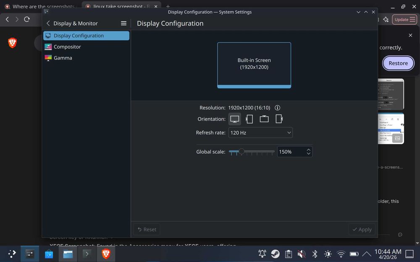Viewport: 420px width, 262px height.
Task: Click the Brave lion logo on page
Action: point(12,43)
